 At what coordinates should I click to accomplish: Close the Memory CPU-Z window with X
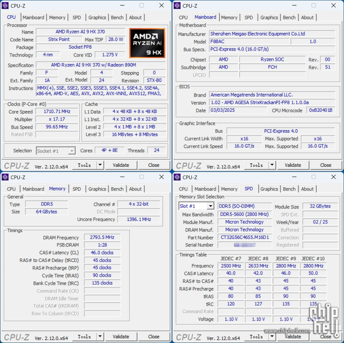tap(161, 177)
